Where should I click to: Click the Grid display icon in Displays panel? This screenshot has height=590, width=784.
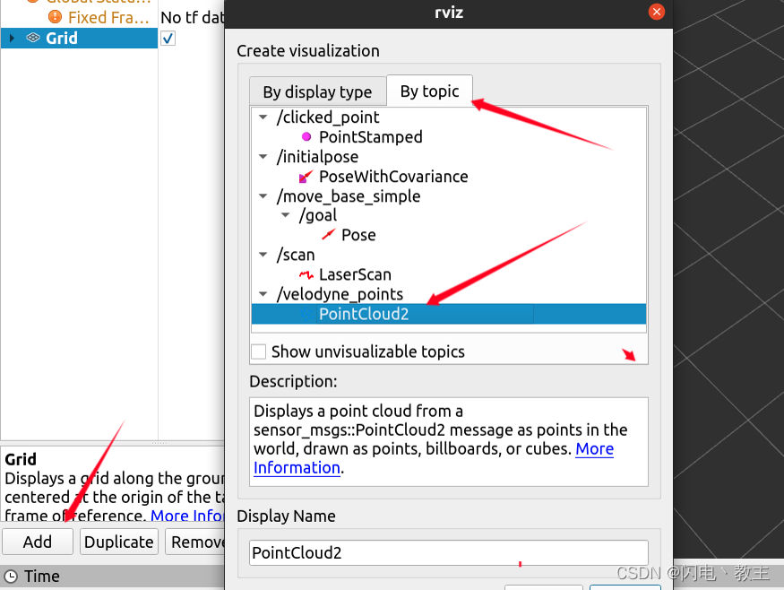point(33,38)
